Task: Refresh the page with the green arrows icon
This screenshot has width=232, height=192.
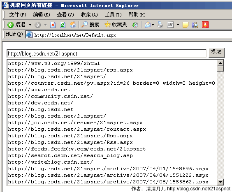Action: (63, 25)
